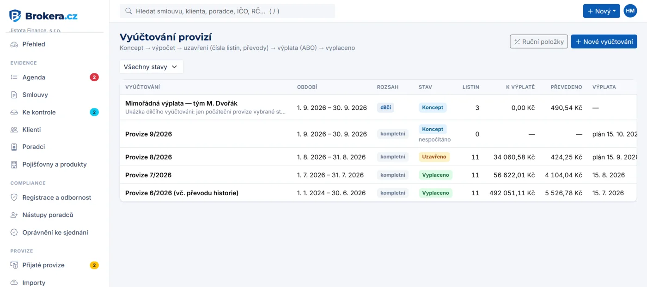Navigate to Klienti section

pyautogui.click(x=55, y=130)
